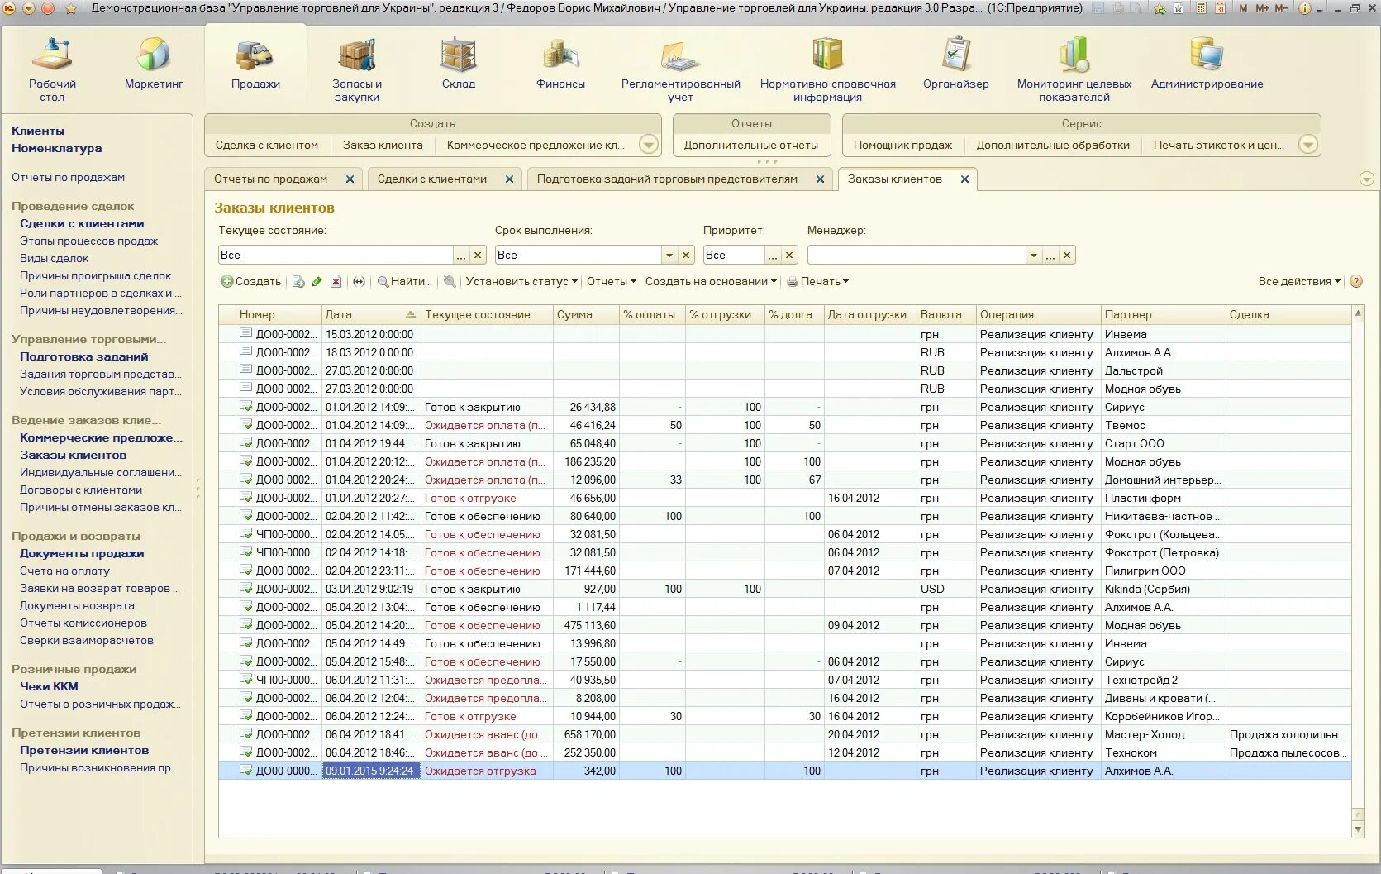Viewport: 1381px width, 874px height.
Task: Click the green pencil edit icon
Action: (x=317, y=282)
